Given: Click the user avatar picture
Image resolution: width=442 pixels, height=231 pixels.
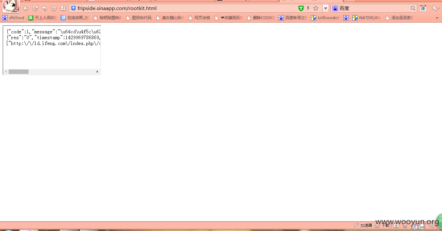Looking at the screenshot, I should [x=11, y=6].
